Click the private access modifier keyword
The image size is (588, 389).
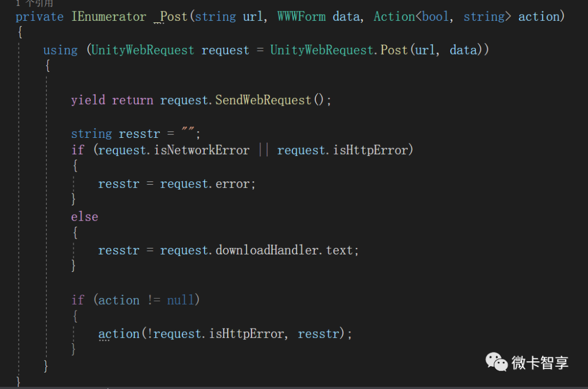(x=40, y=17)
